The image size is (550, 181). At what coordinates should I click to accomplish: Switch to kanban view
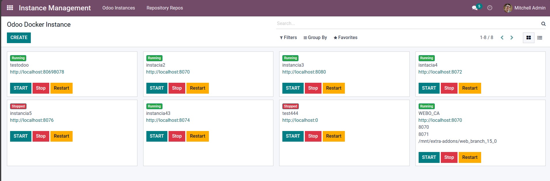[528, 38]
